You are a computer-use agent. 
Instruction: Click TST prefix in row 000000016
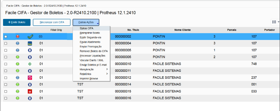[80, 98]
